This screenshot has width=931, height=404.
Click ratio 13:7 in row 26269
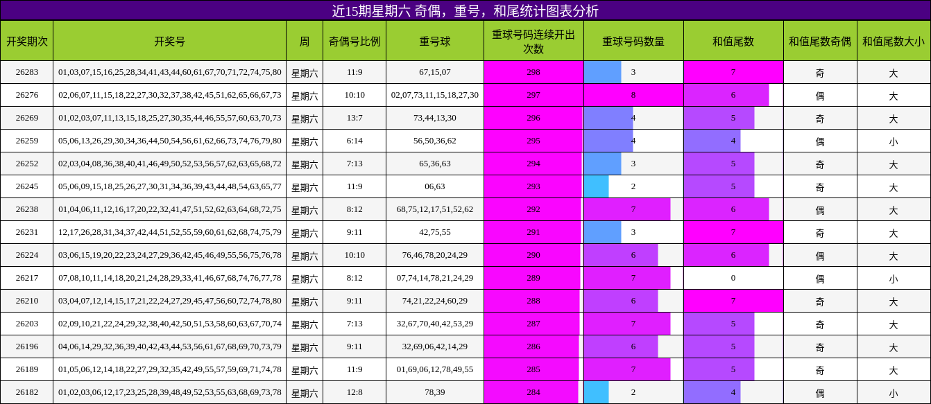[x=355, y=118]
